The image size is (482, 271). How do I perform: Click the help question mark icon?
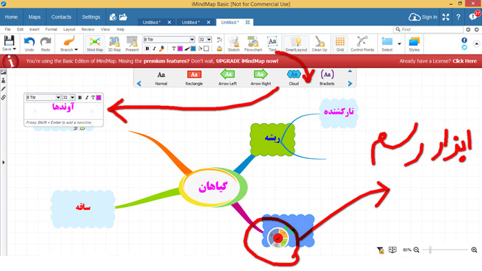[459, 17]
